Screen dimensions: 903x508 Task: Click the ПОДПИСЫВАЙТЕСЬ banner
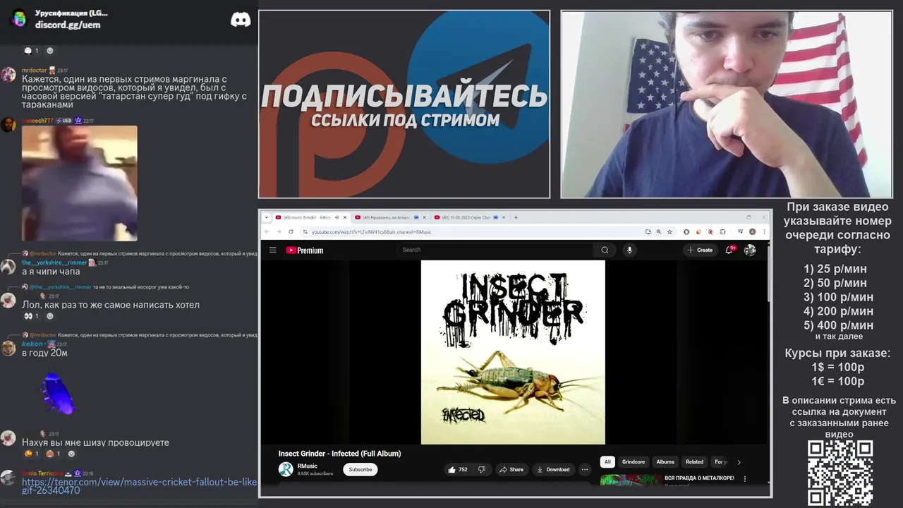point(404,104)
